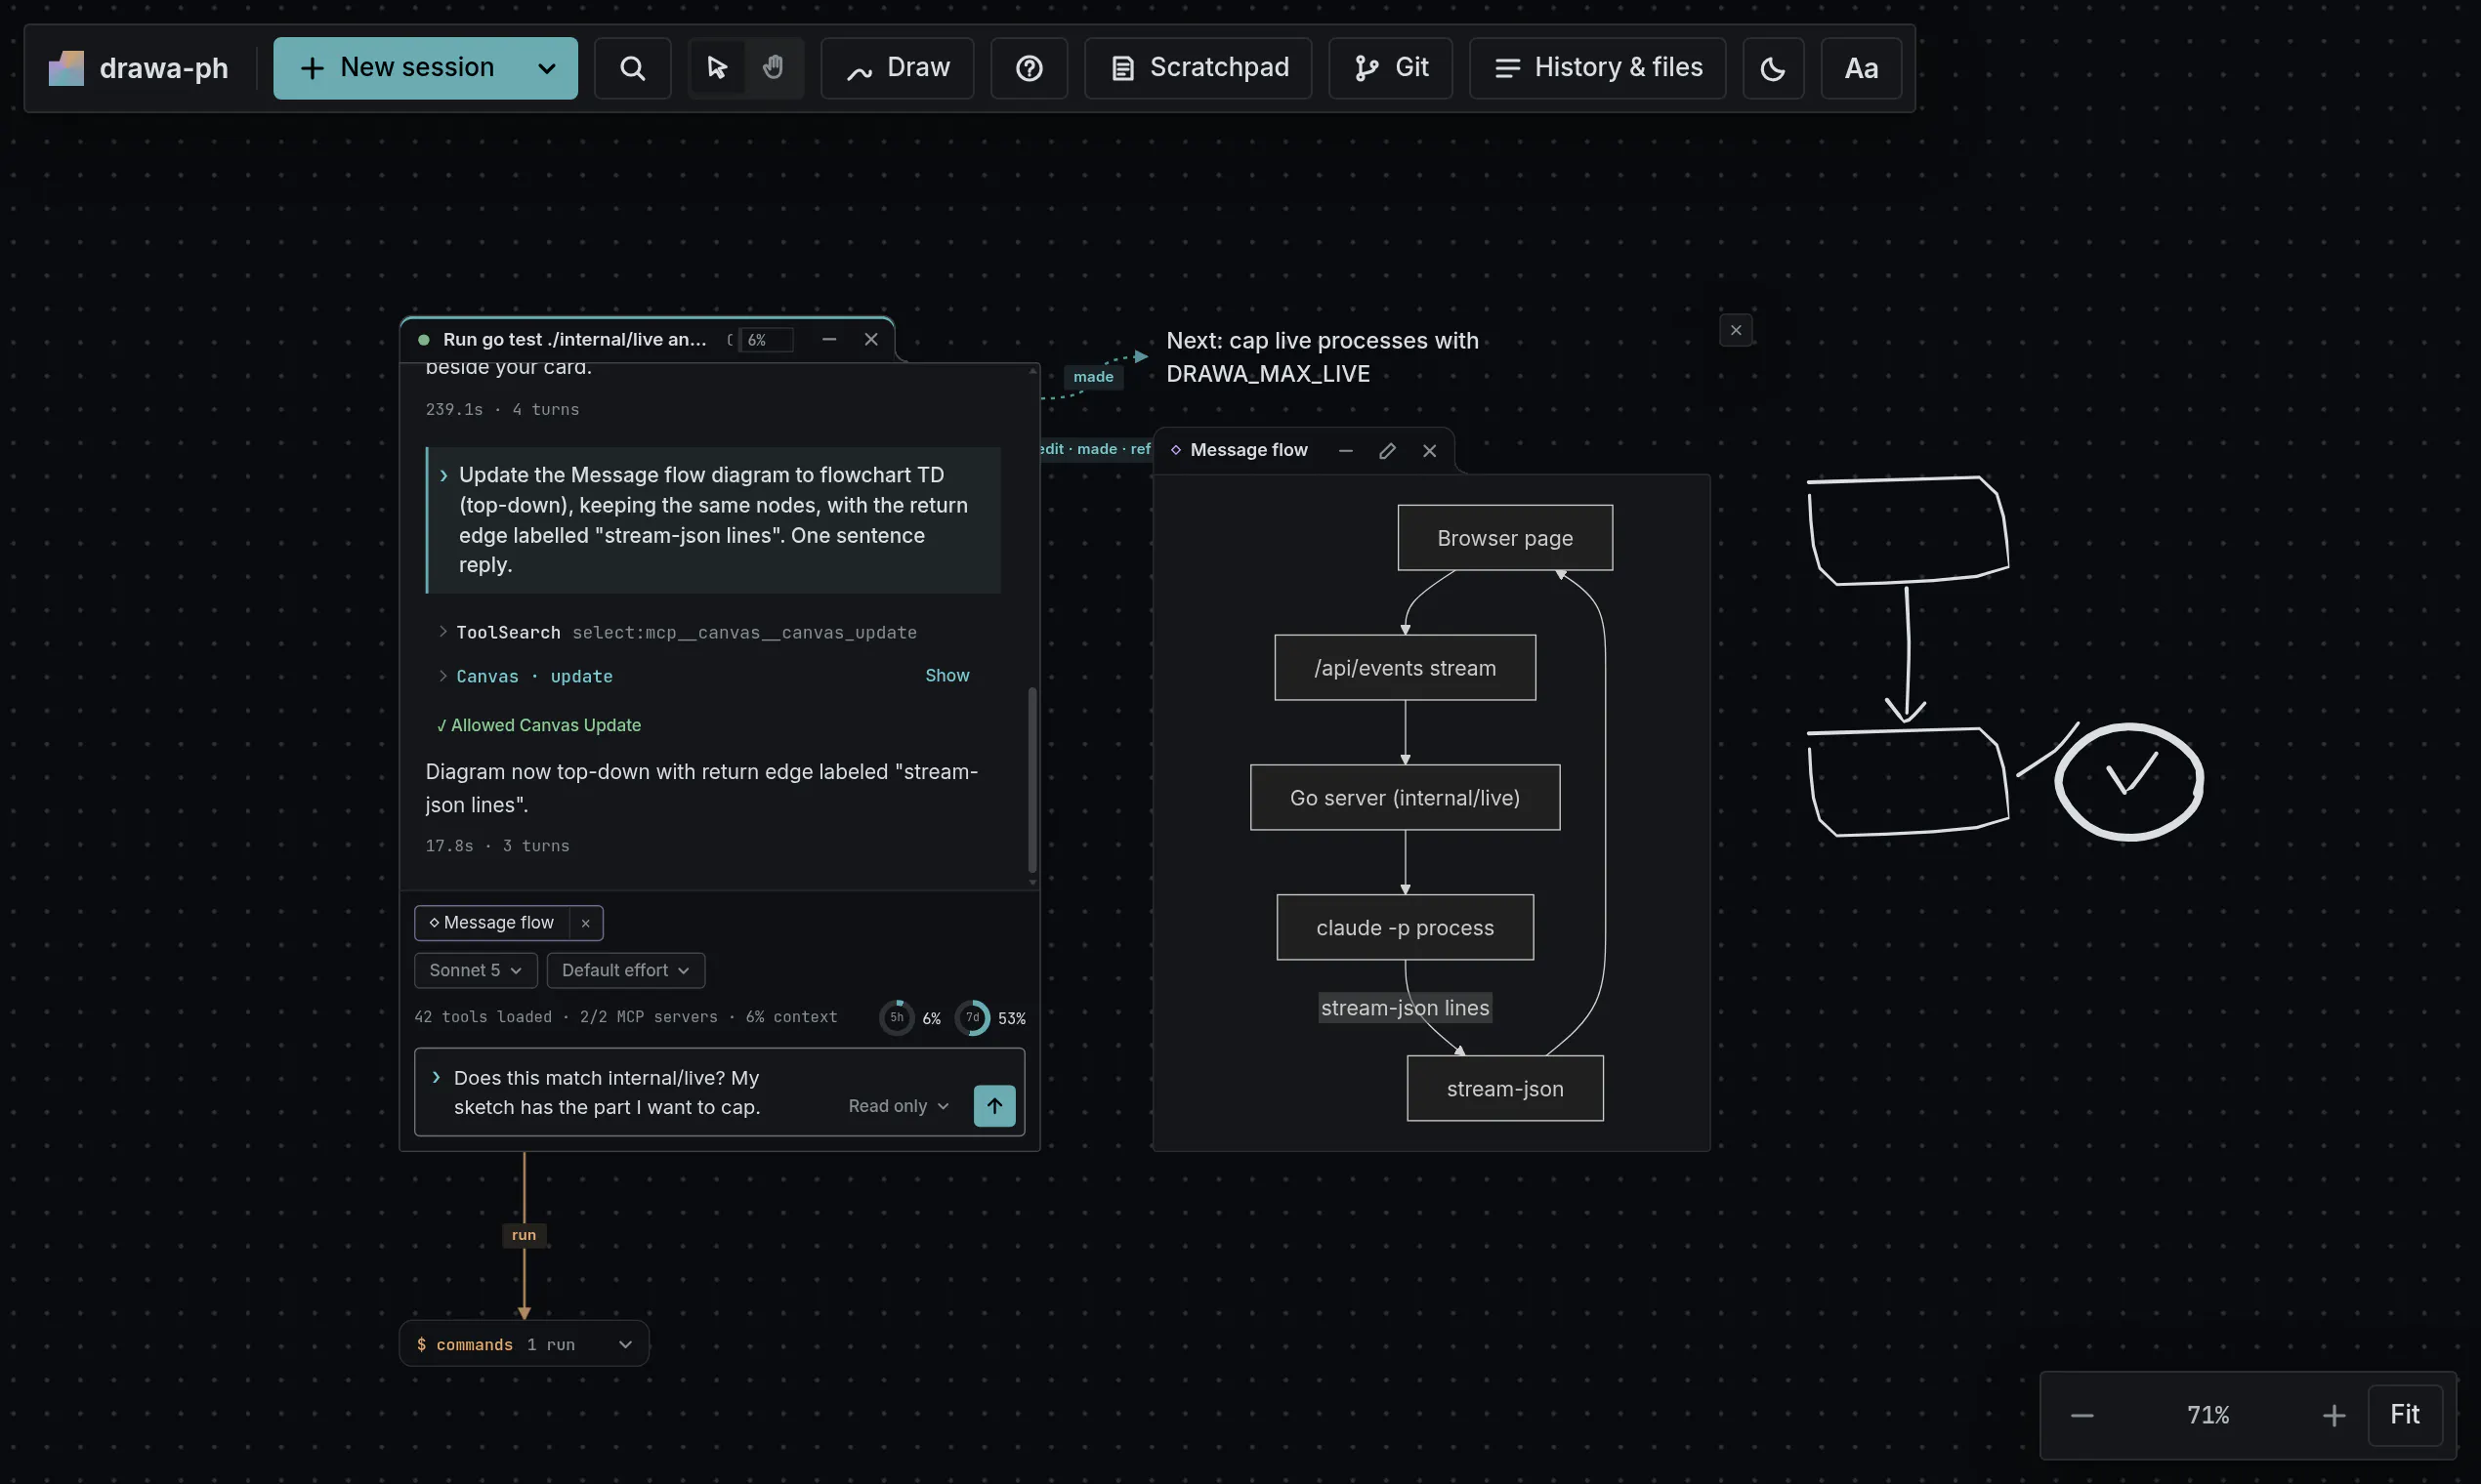The height and width of the screenshot is (1484, 2481).
Task: Select the pointer cursor tool
Action: (716, 68)
